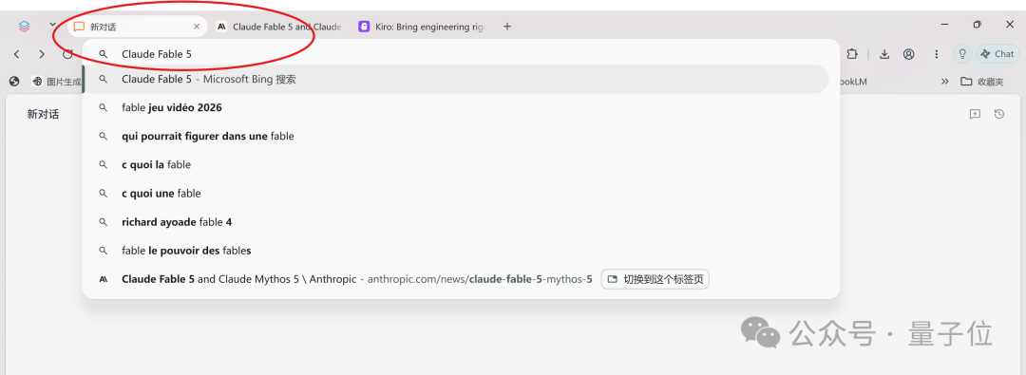Click 切换到这个标签页 switch-to-tab button
This screenshot has height=375, width=1026.
[655, 279]
